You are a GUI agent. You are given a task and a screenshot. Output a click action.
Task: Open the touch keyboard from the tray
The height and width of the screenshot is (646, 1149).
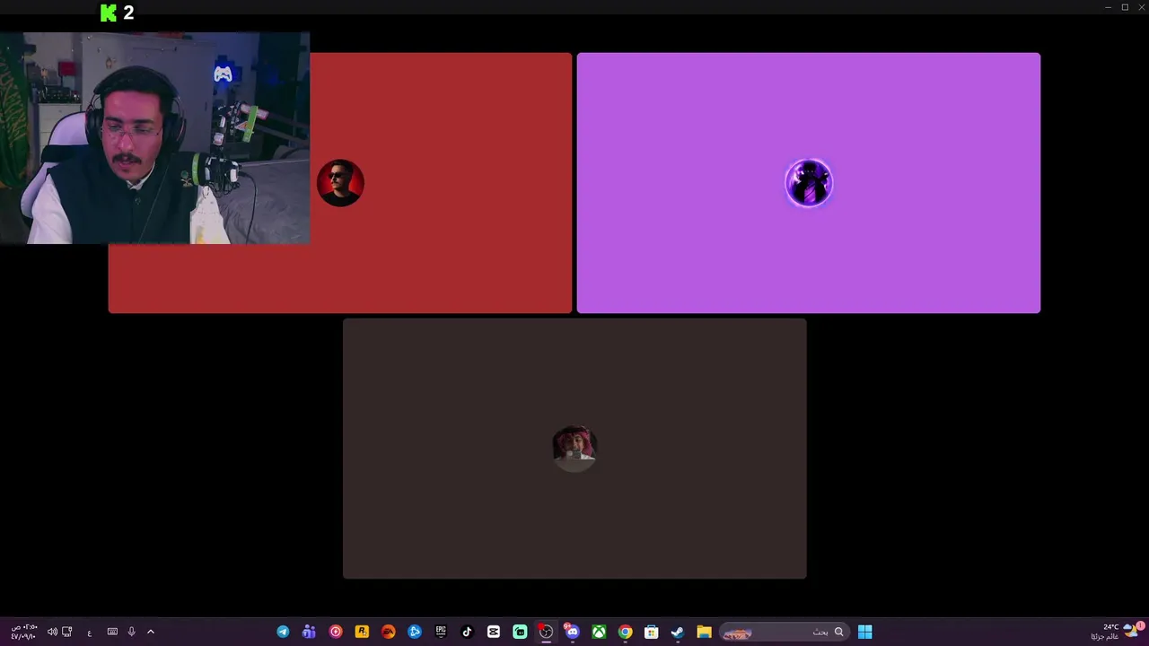pyautogui.click(x=112, y=632)
